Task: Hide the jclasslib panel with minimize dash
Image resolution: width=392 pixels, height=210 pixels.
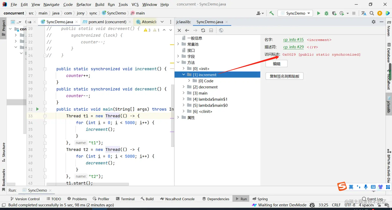Action: coord(381,22)
